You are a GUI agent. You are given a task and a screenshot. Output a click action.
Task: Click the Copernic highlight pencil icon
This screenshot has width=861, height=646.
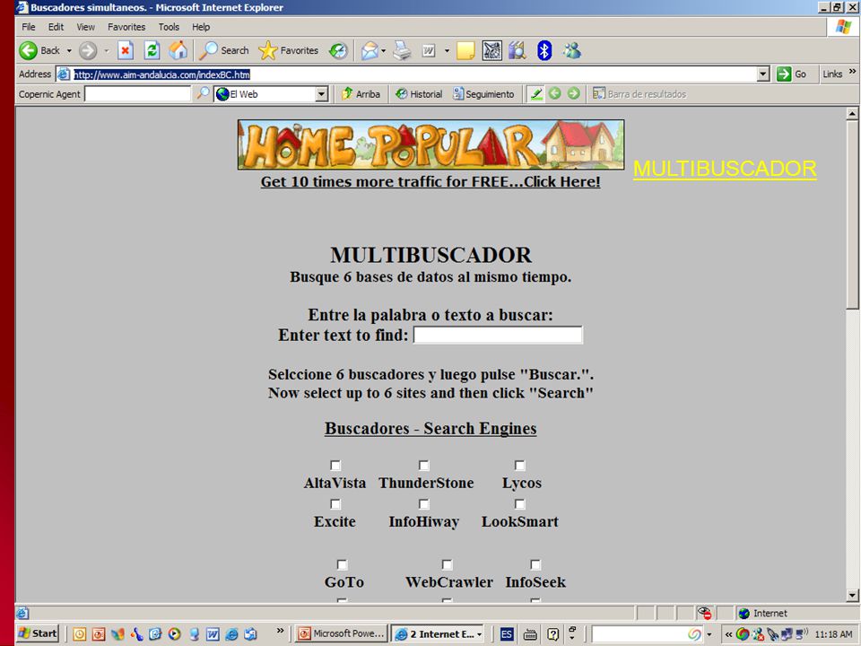tap(536, 94)
